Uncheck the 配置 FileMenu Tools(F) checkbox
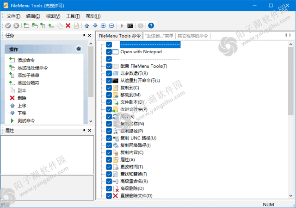296x208 pixels. [109, 66]
